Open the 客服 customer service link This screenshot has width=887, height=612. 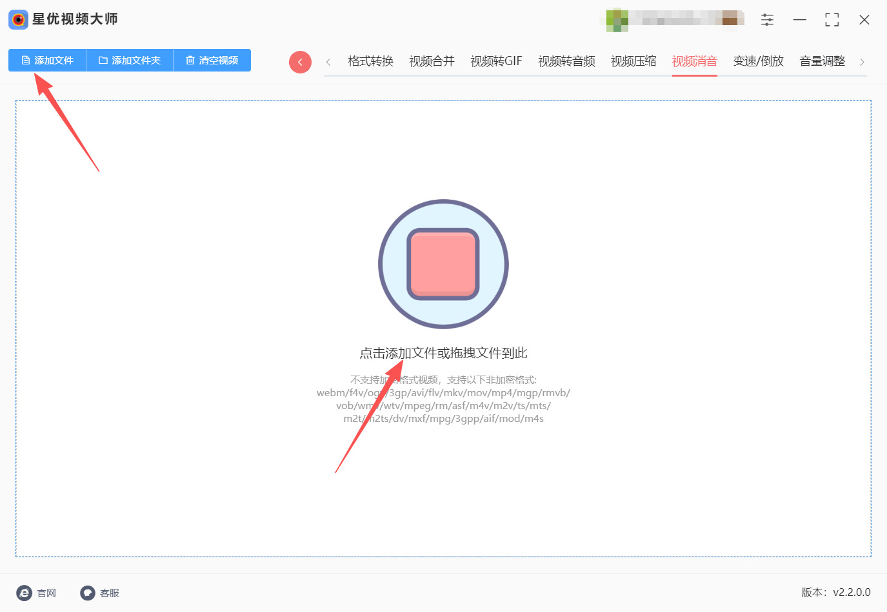100,593
